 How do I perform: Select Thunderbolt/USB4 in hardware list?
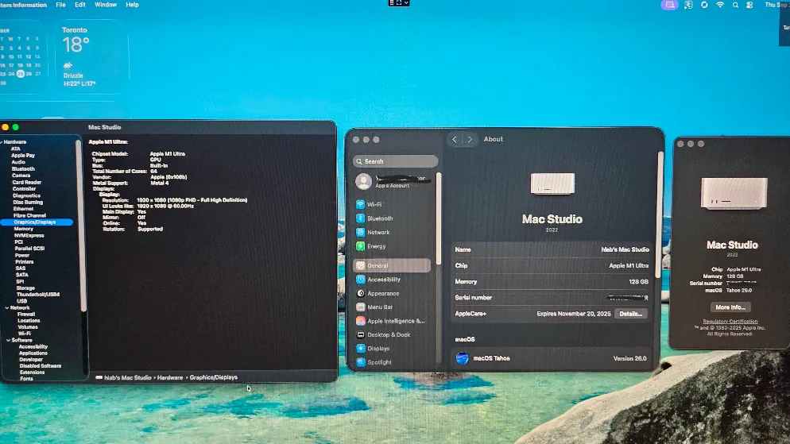38,295
